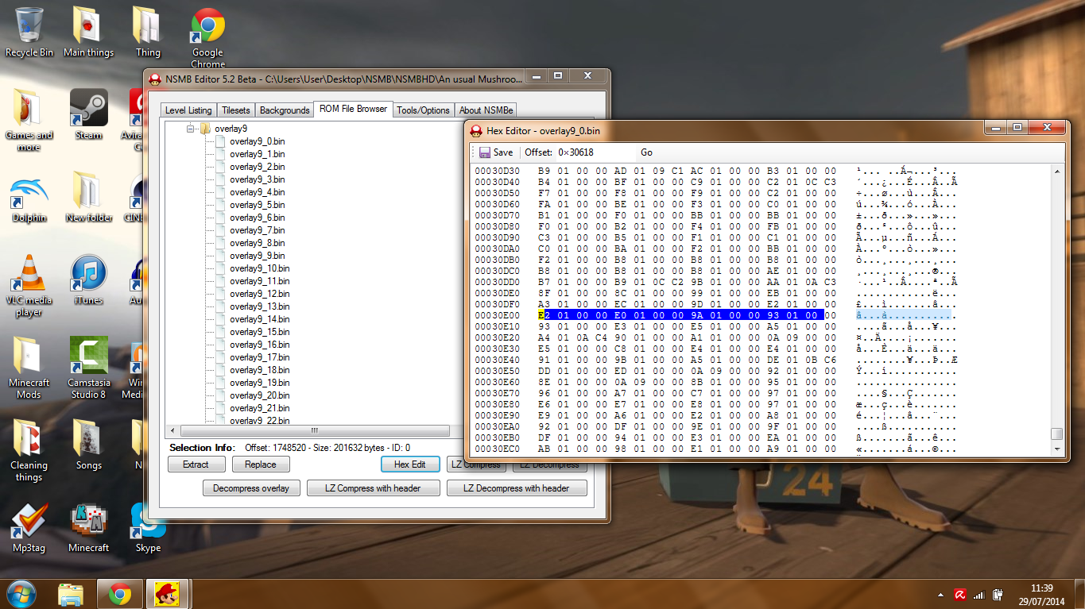The height and width of the screenshot is (609, 1085).
Task: Open New folder on desktop
Action: point(88,196)
